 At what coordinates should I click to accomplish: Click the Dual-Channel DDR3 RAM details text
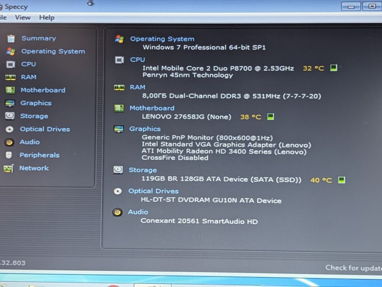tap(231, 96)
